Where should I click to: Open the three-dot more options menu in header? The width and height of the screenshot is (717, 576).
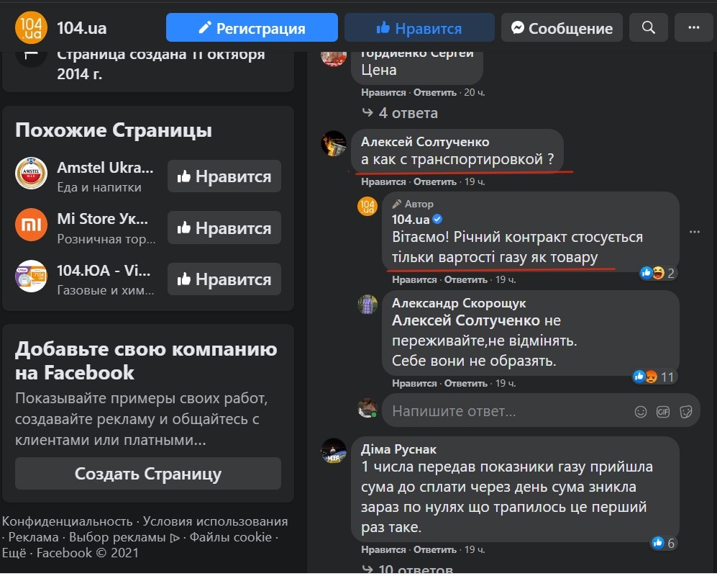(694, 27)
